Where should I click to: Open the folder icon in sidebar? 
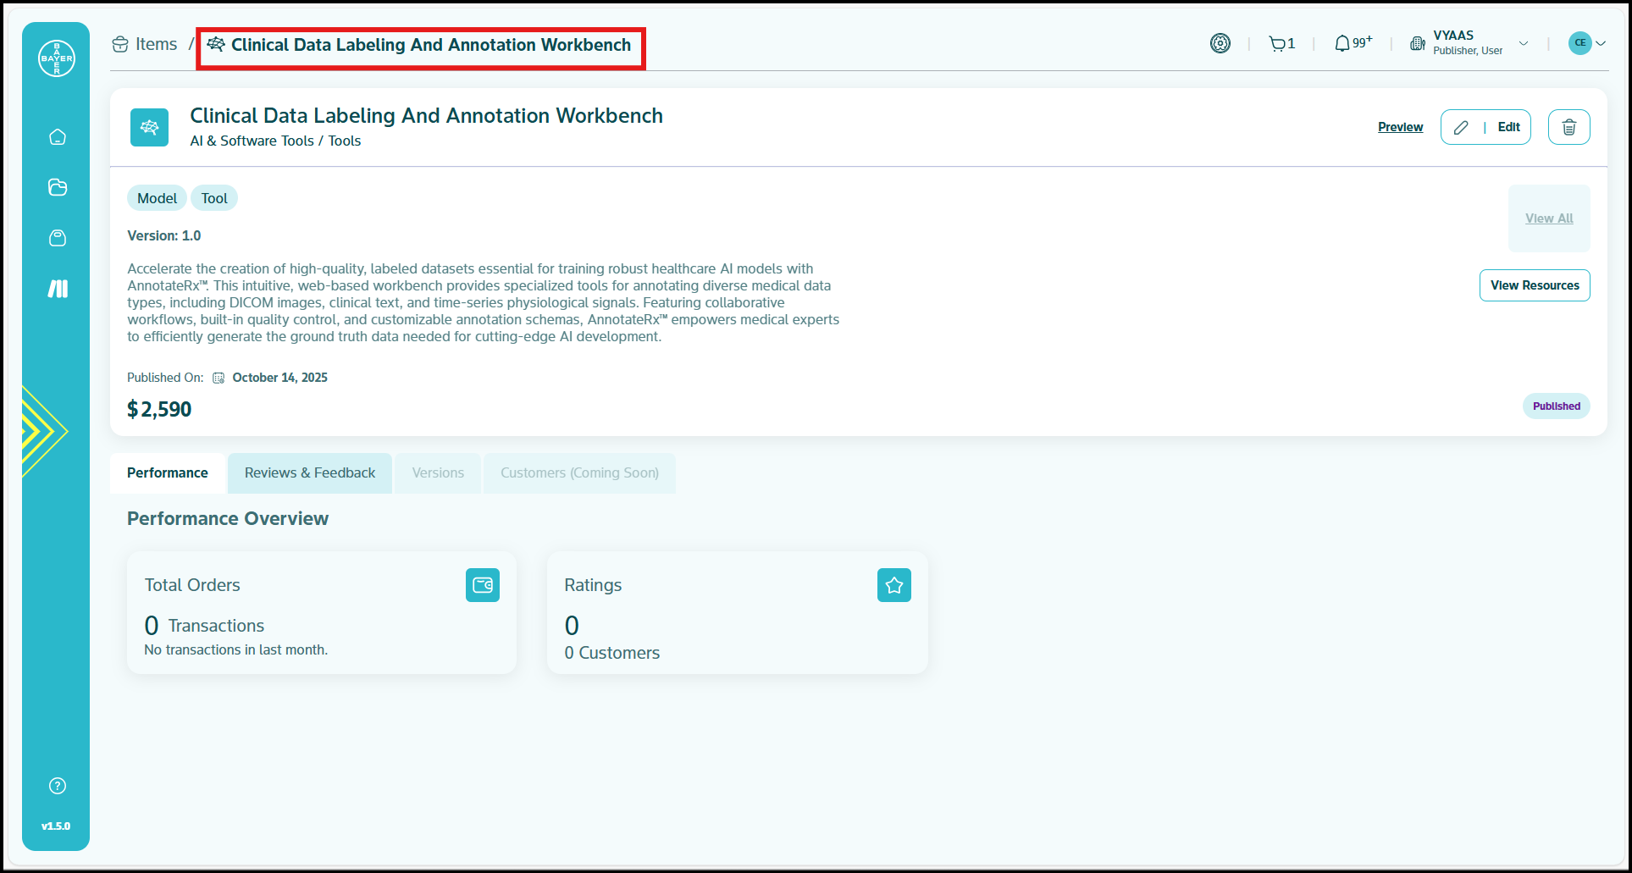[58, 188]
